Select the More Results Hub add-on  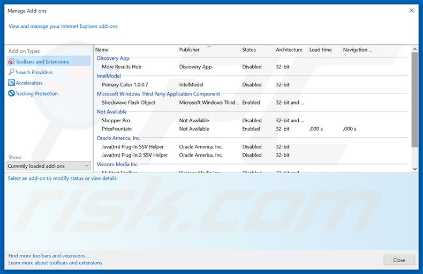[122, 67]
